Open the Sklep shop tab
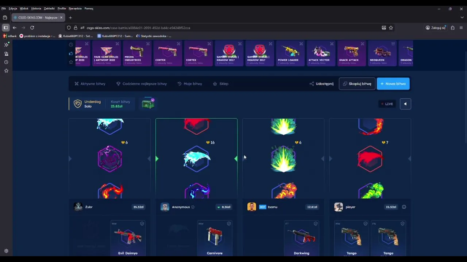 pyautogui.click(x=221, y=84)
